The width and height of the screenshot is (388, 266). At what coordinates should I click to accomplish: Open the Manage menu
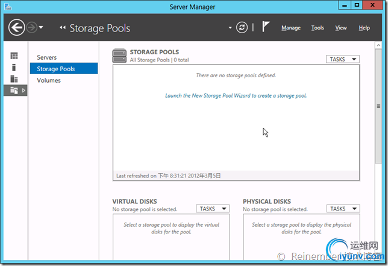(x=291, y=28)
